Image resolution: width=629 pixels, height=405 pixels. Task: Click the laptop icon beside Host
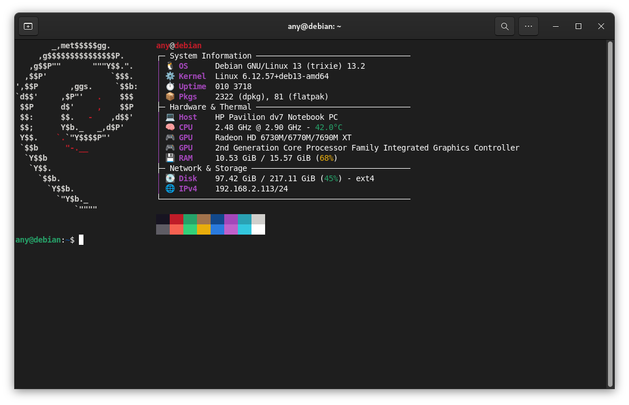170,117
